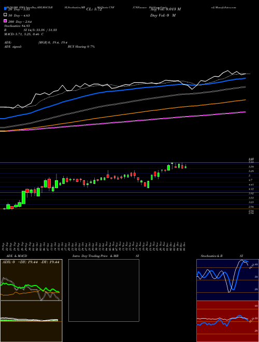The width and height of the screenshot is (259, 342).
Task: Click the magenta 200 Day legend swatch
Action: tap(6, 21)
